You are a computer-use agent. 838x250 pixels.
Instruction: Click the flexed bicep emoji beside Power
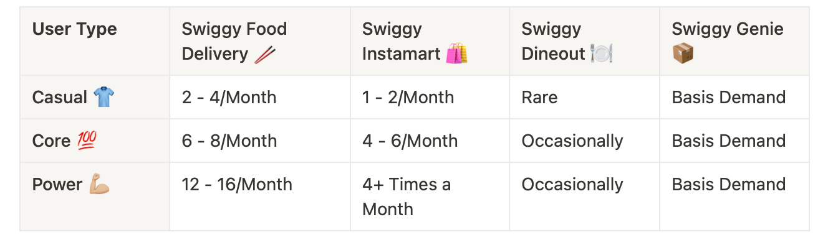click(x=99, y=185)
